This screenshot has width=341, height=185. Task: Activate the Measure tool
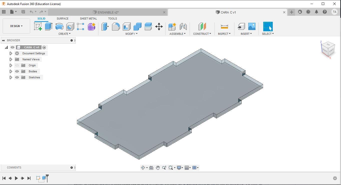(224, 27)
